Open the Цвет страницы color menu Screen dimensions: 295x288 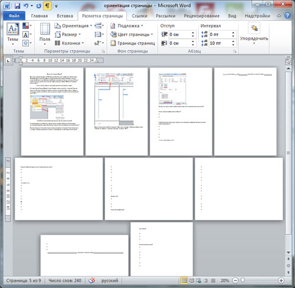(x=132, y=34)
